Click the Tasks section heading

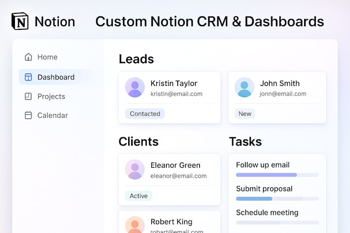click(x=246, y=141)
